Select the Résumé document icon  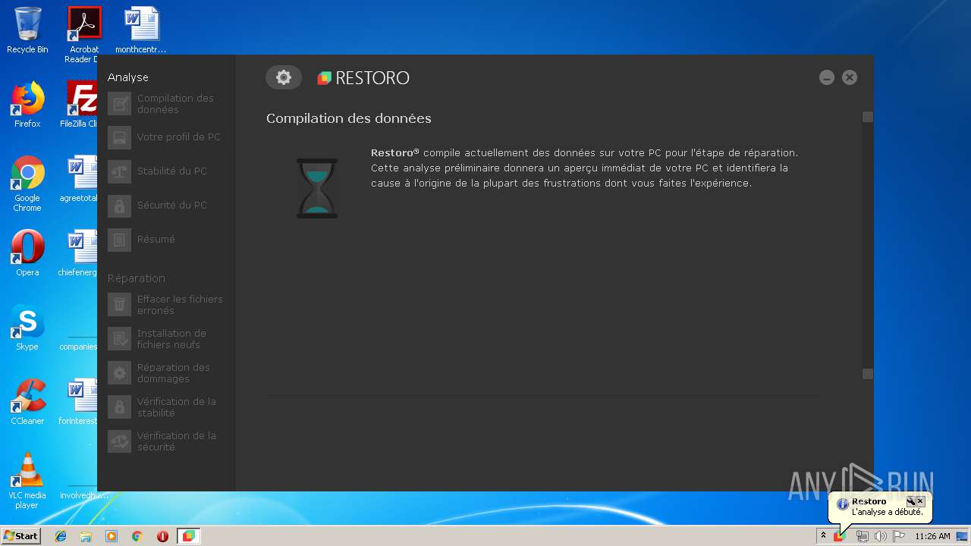tap(119, 240)
